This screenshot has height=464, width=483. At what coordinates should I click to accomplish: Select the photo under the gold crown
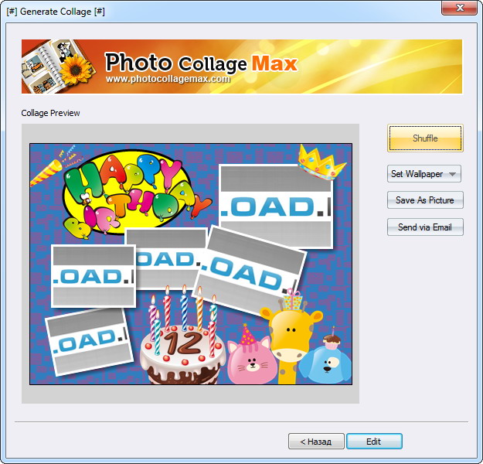coord(276,206)
